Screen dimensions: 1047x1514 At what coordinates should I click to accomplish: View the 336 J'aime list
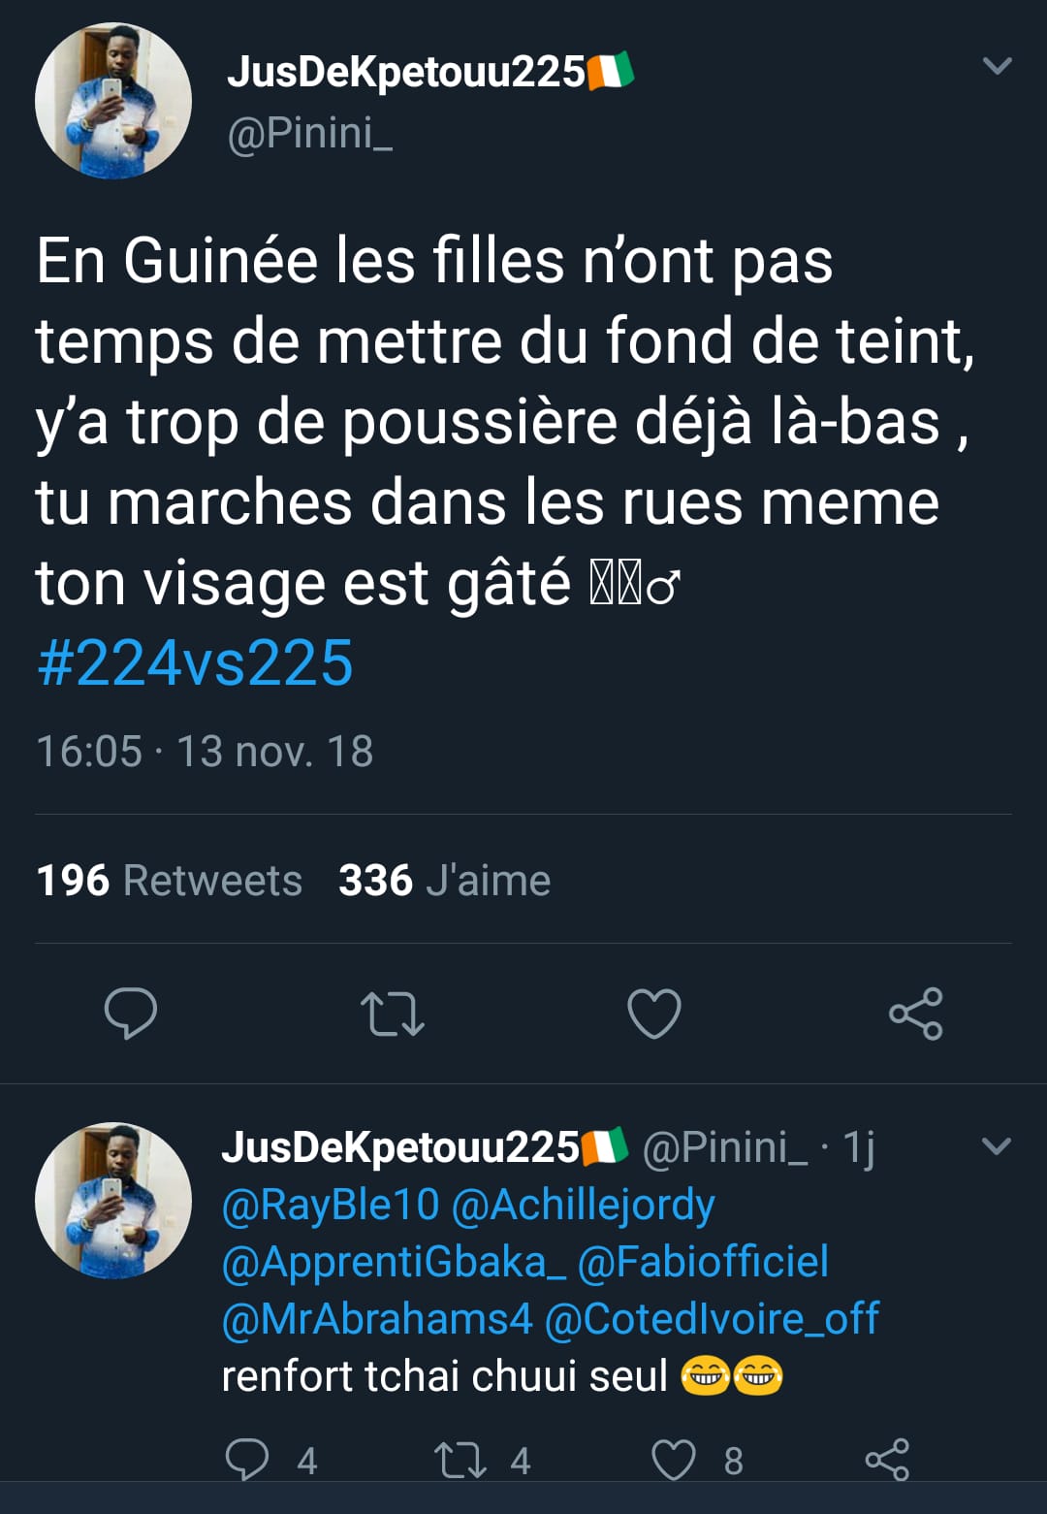point(444,881)
